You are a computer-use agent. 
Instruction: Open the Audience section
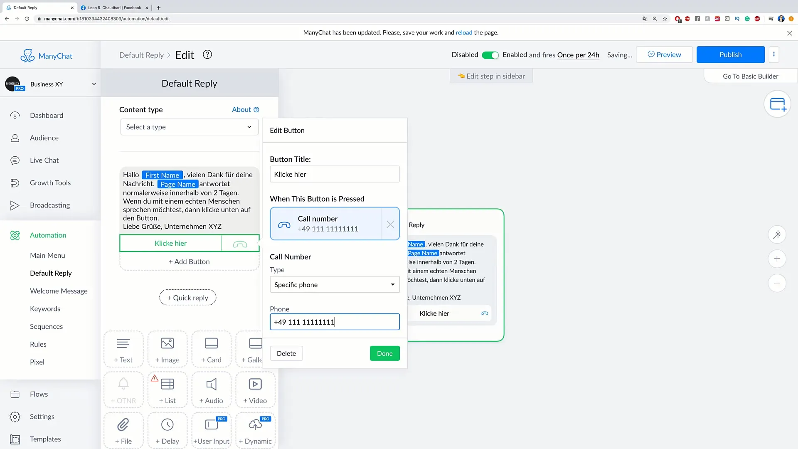pyautogui.click(x=44, y=138)
